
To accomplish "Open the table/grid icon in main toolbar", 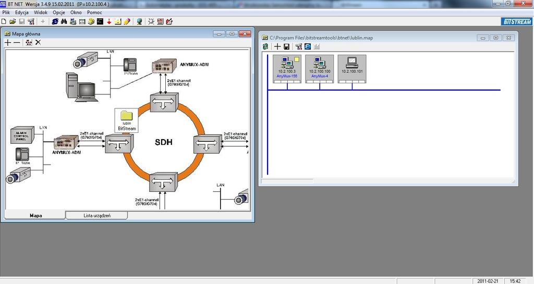I will tap(82, 21).
